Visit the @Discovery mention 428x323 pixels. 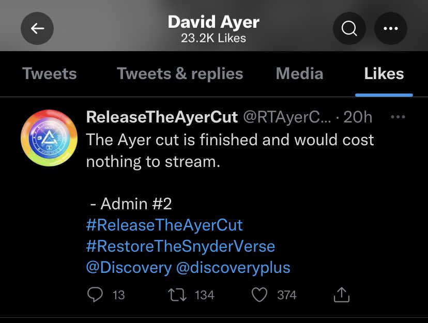coord(129,267)
